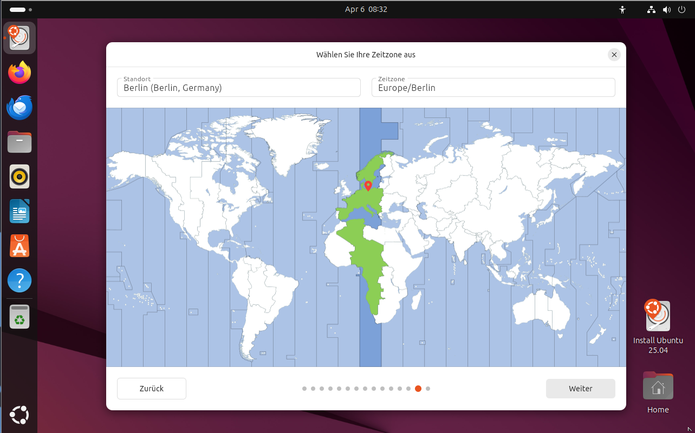
Task: Open the Help question mark icon
Action: 20,280
